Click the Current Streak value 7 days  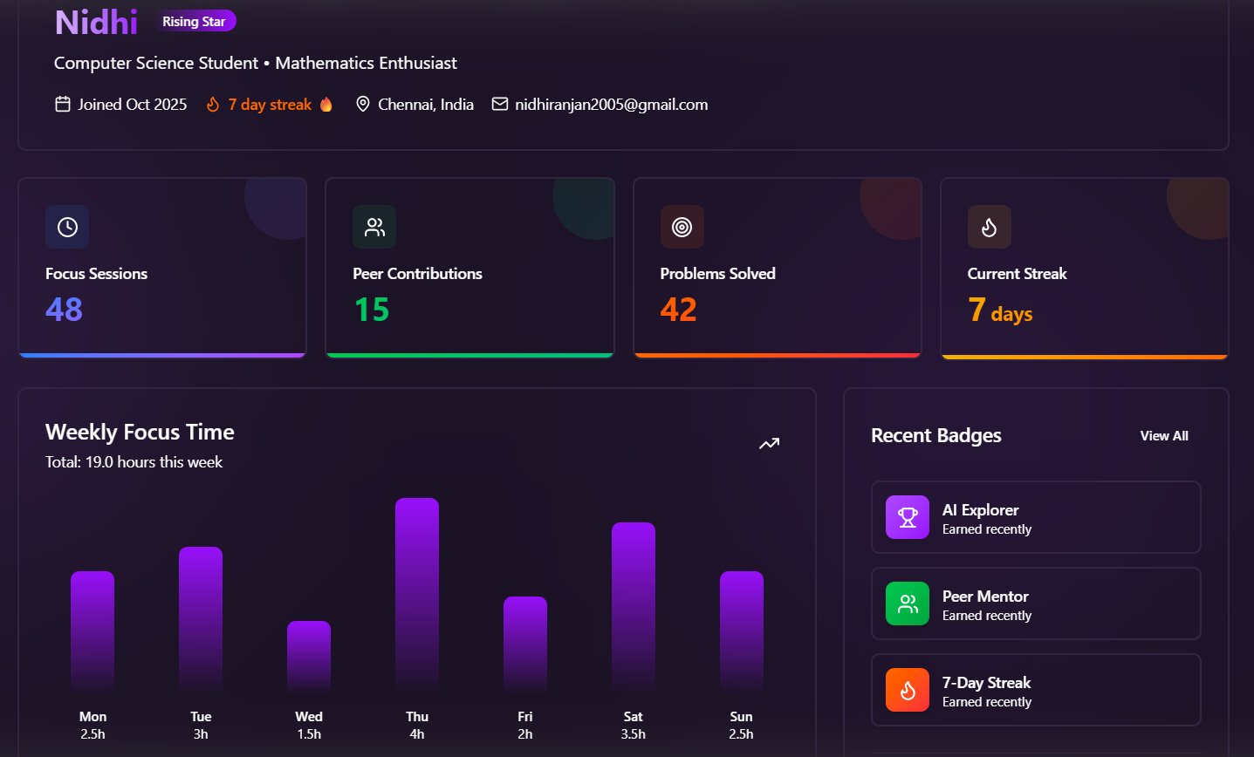pyautogui.click(x=1000, y=310)
